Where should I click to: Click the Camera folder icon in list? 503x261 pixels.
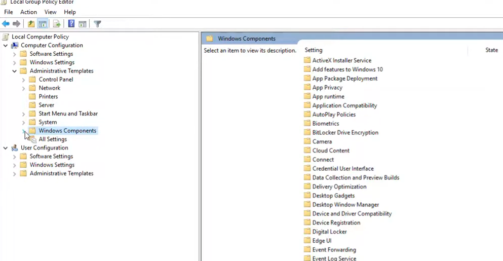pyautogui.click(x=307, y=141)
